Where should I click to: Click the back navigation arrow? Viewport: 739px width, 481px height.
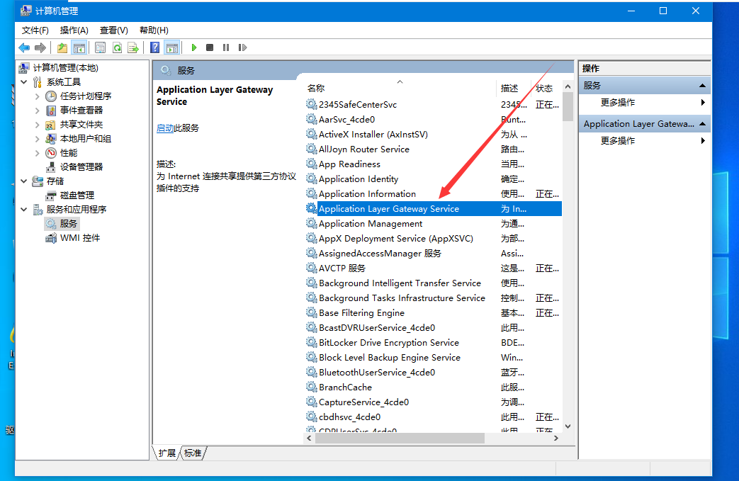pos(23,47)
